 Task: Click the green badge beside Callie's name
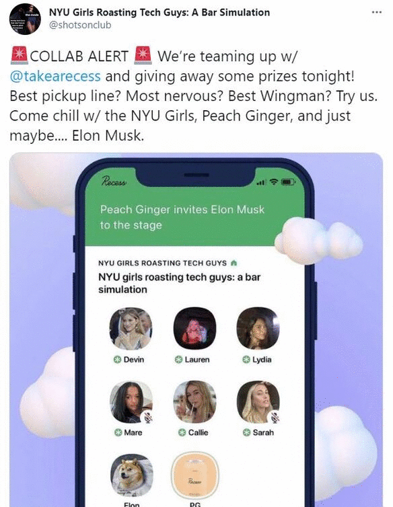(182, 432)
